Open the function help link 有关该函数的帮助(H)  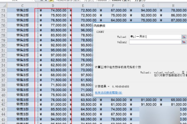point(108,93)
